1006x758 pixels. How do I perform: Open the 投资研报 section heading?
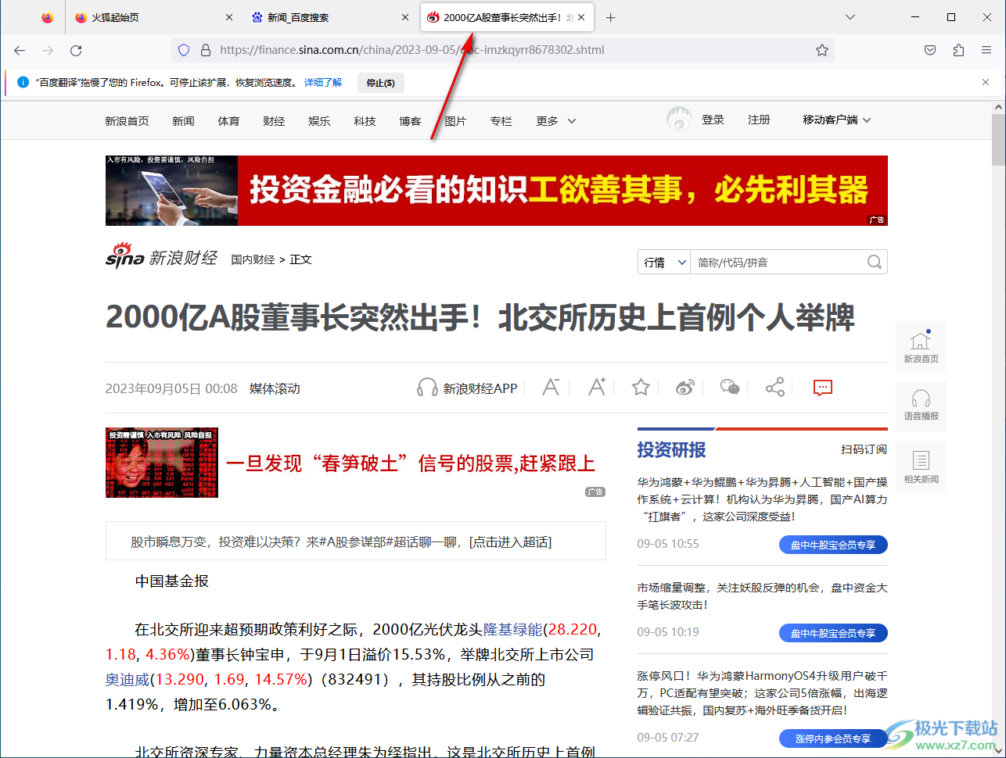(x=671, y=449)
